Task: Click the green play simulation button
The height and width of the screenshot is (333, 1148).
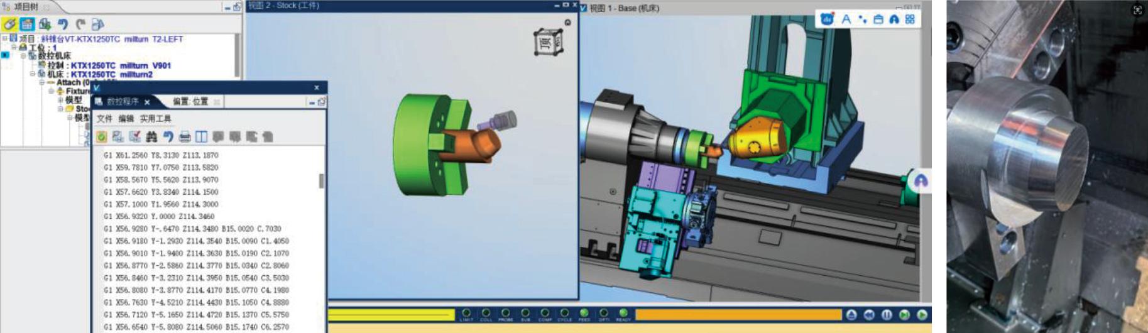Action: point(922,315)
